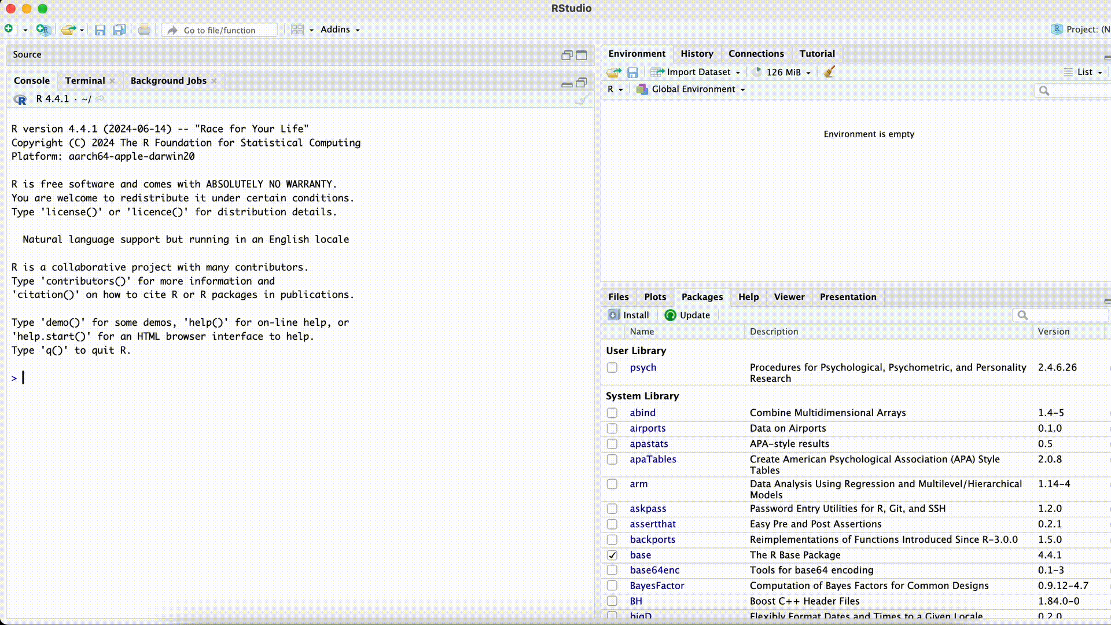This screenshot has width=1111, height=625.
Task: Click the clear console broom icon
Action: 582,100
